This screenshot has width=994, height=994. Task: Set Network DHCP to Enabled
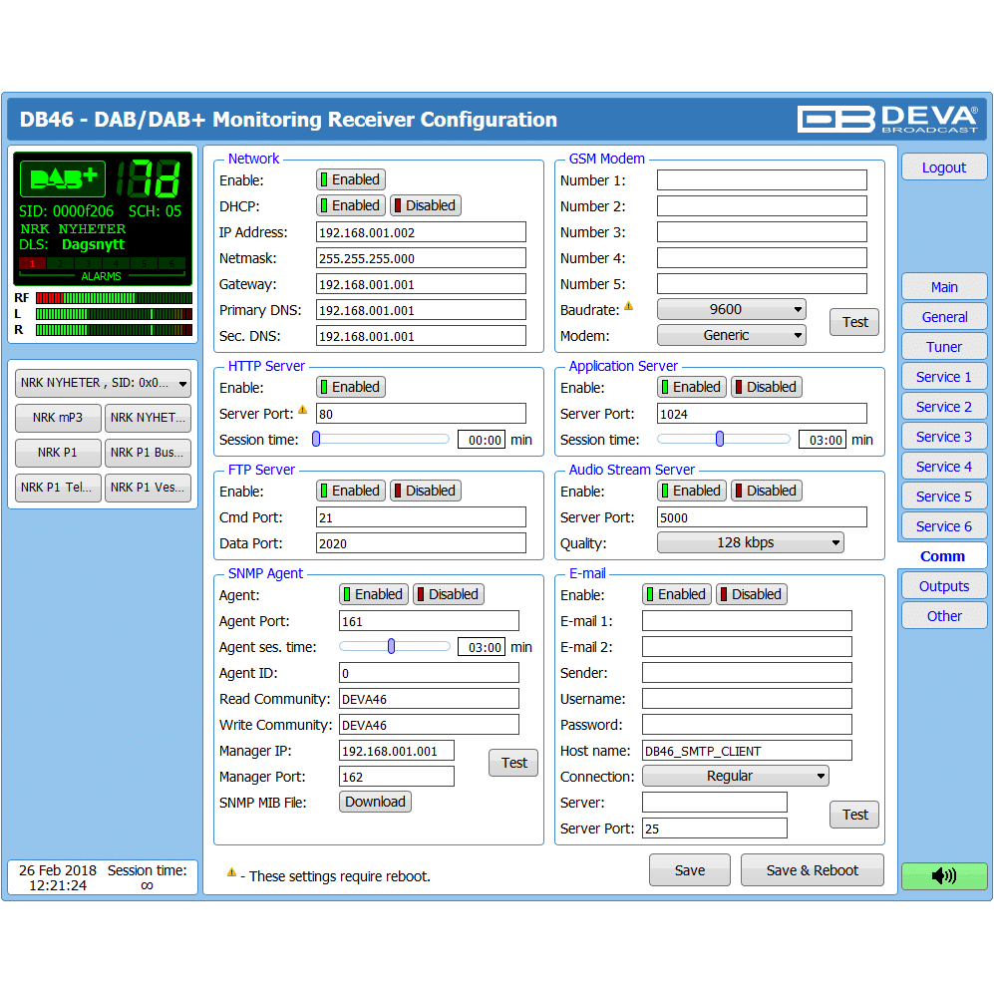click(351, 205)
